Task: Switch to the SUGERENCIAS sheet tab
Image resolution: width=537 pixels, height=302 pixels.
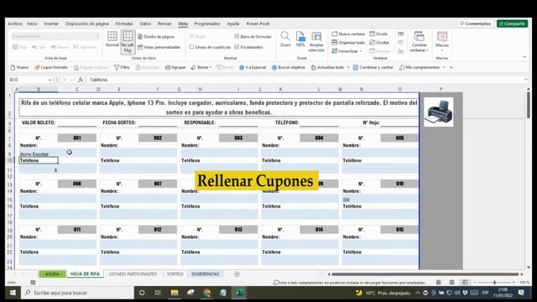Action: coord(205,274)
